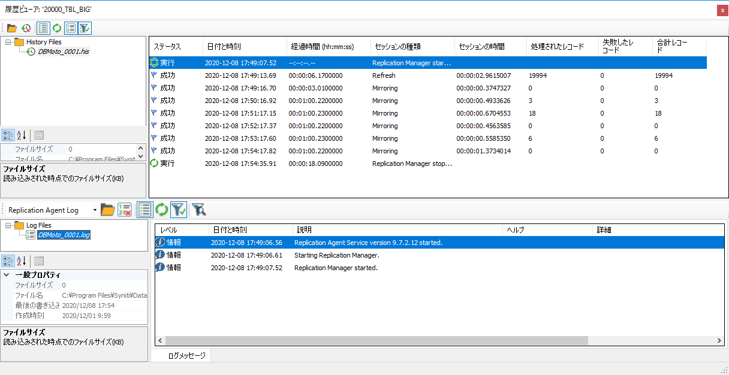Click the lower property pages icon
729x375 pixels.
click(x=39, y=261)
